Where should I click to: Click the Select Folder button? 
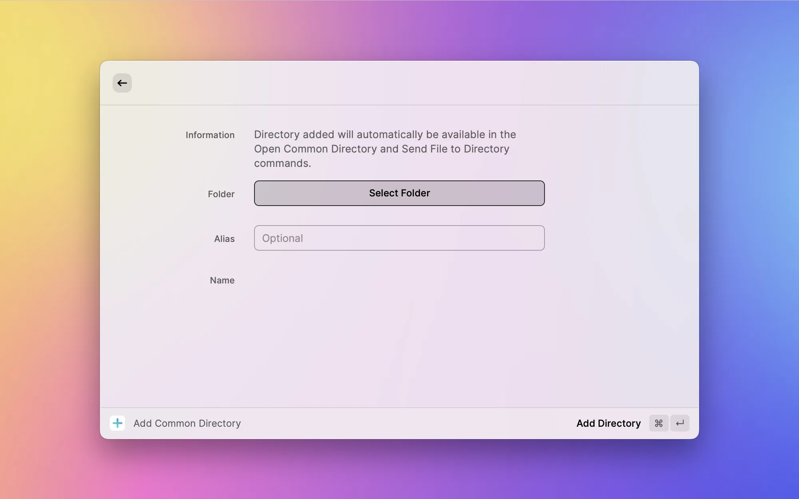point(399,193)
